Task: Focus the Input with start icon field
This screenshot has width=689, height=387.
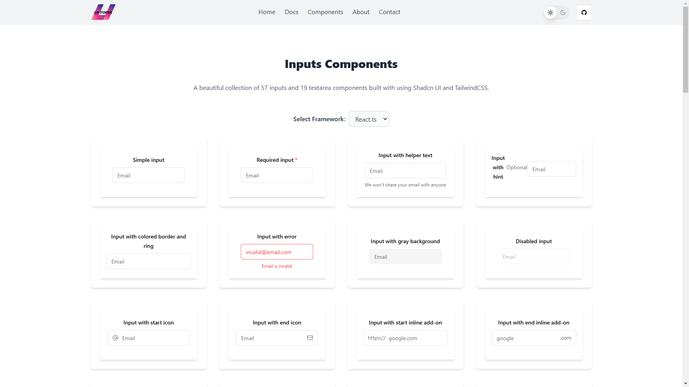Action: point(148,338)
